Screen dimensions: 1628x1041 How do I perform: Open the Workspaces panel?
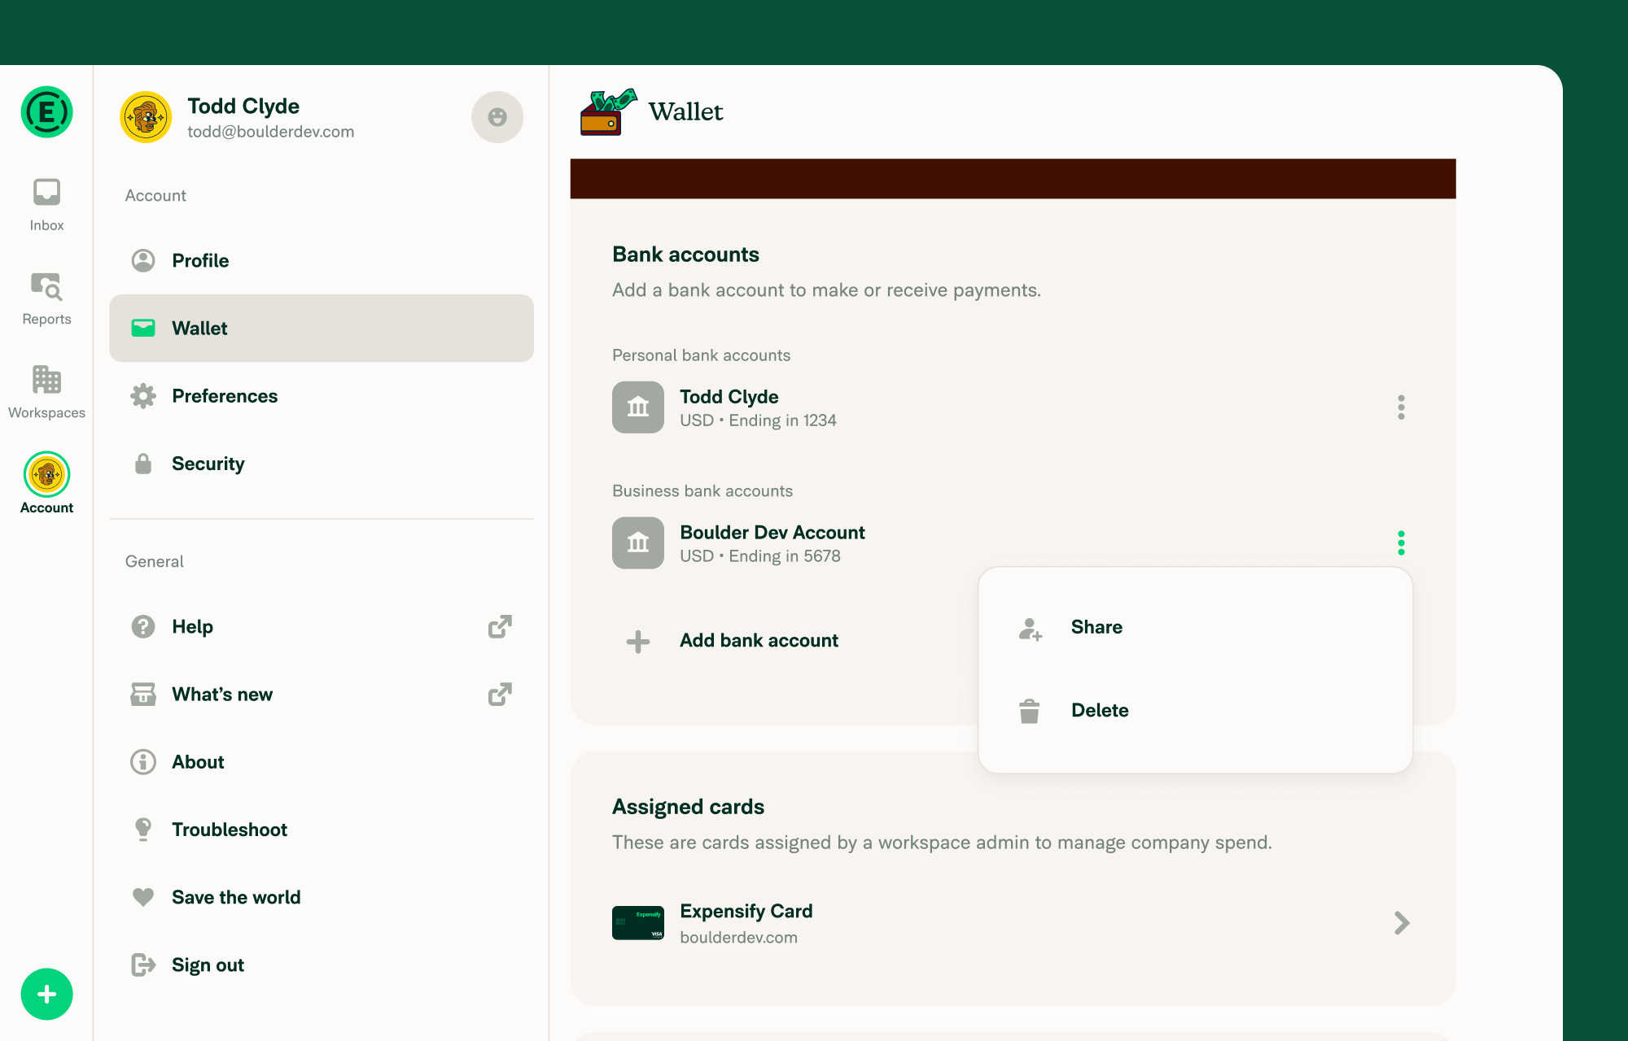click(46, 389)
